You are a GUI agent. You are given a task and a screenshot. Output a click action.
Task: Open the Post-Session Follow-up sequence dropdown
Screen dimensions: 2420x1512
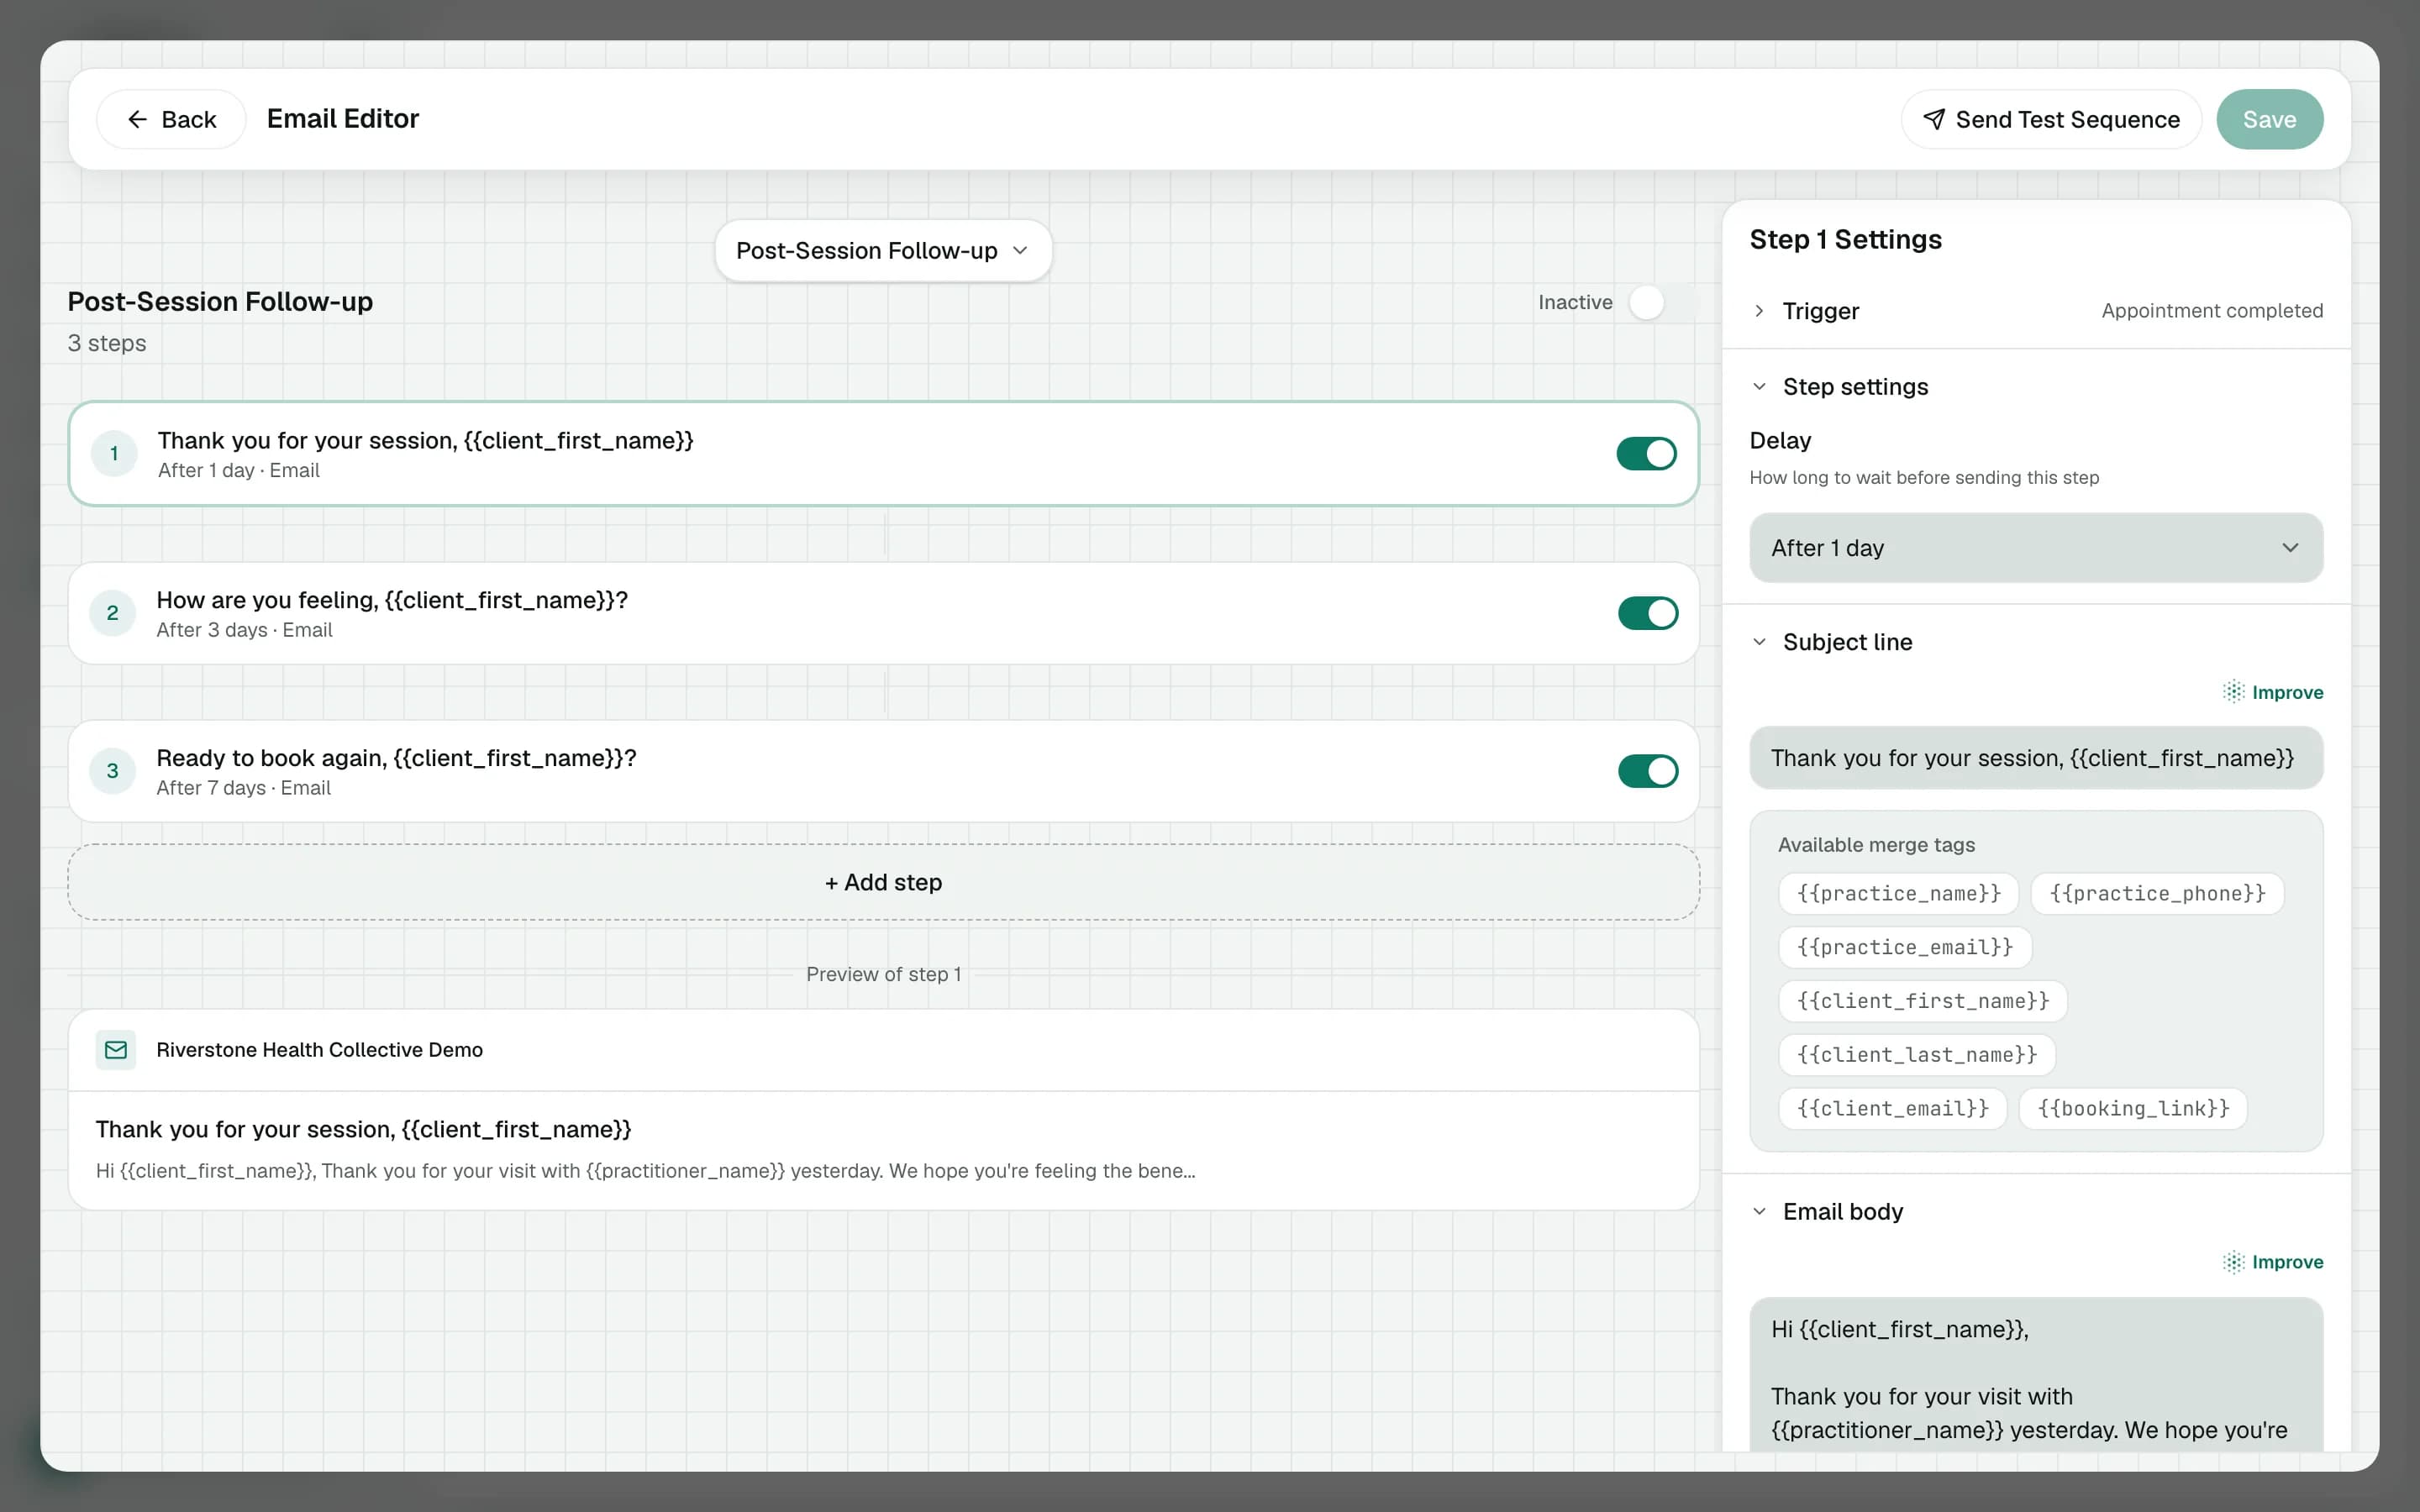click(883, 251)
